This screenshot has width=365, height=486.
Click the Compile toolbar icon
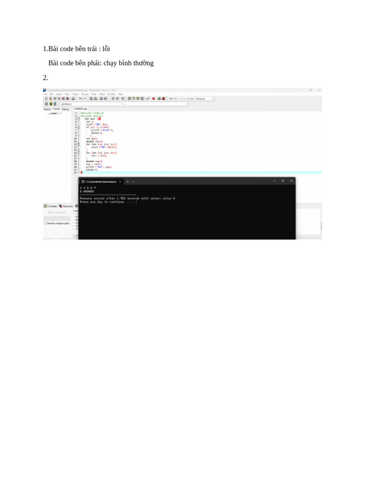[x=129, y=99]
